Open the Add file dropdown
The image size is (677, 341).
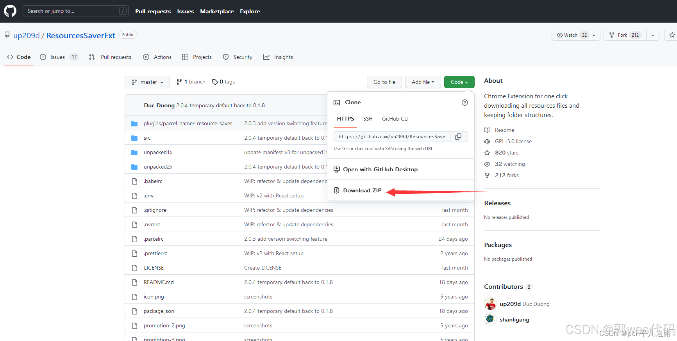[423, 82]
